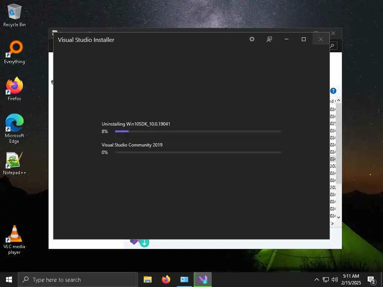The width and height of the screenshot is (383, 287).
Task: Click the Visual Studio Community 2019 progress bar
Action: (198, 152)
